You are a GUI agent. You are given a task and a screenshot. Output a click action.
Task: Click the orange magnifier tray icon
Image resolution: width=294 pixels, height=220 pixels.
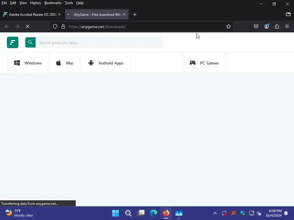tap(233, 213)
